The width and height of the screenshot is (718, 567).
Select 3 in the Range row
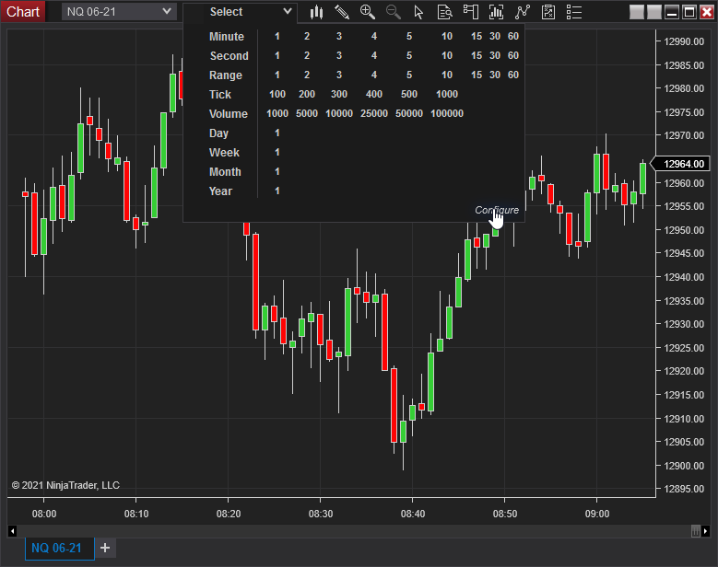339,75
